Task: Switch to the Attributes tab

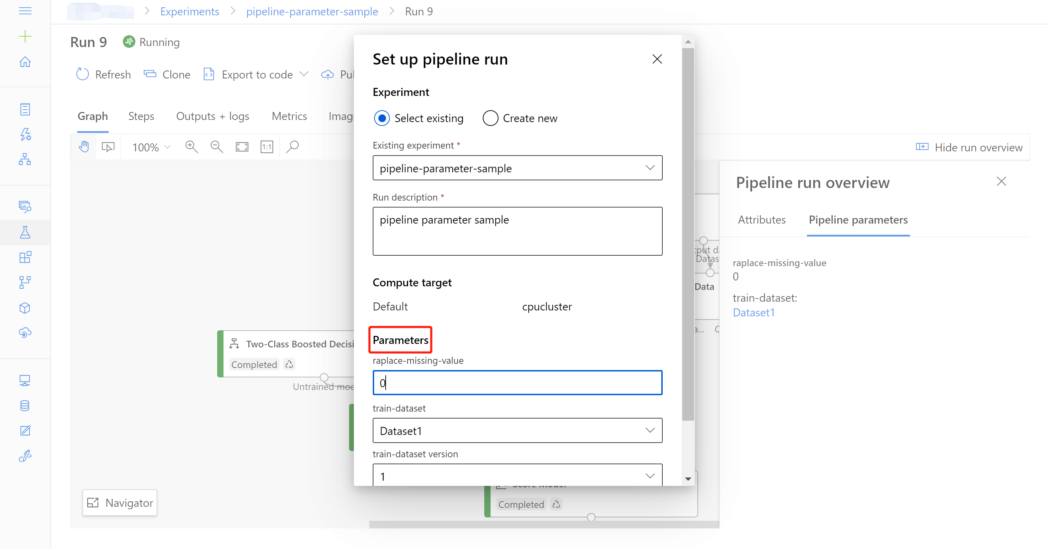Action: pos(760,220)
